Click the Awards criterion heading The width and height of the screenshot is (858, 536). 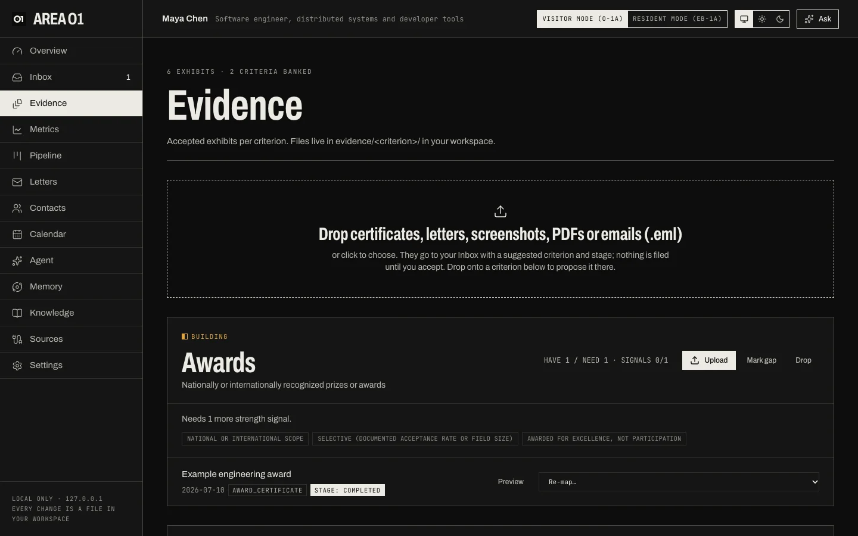click(219, 363)
